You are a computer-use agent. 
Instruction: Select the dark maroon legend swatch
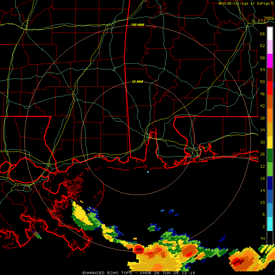270,74
